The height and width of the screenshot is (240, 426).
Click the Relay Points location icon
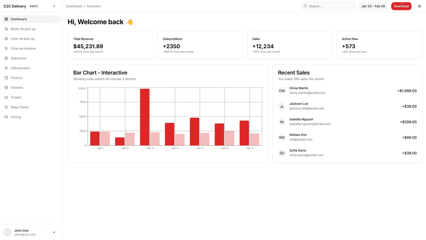[x=6, y=107]
